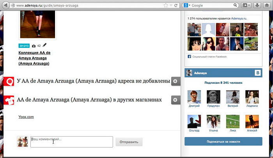Submit comment with Отправить button

(x=129, y=142)
